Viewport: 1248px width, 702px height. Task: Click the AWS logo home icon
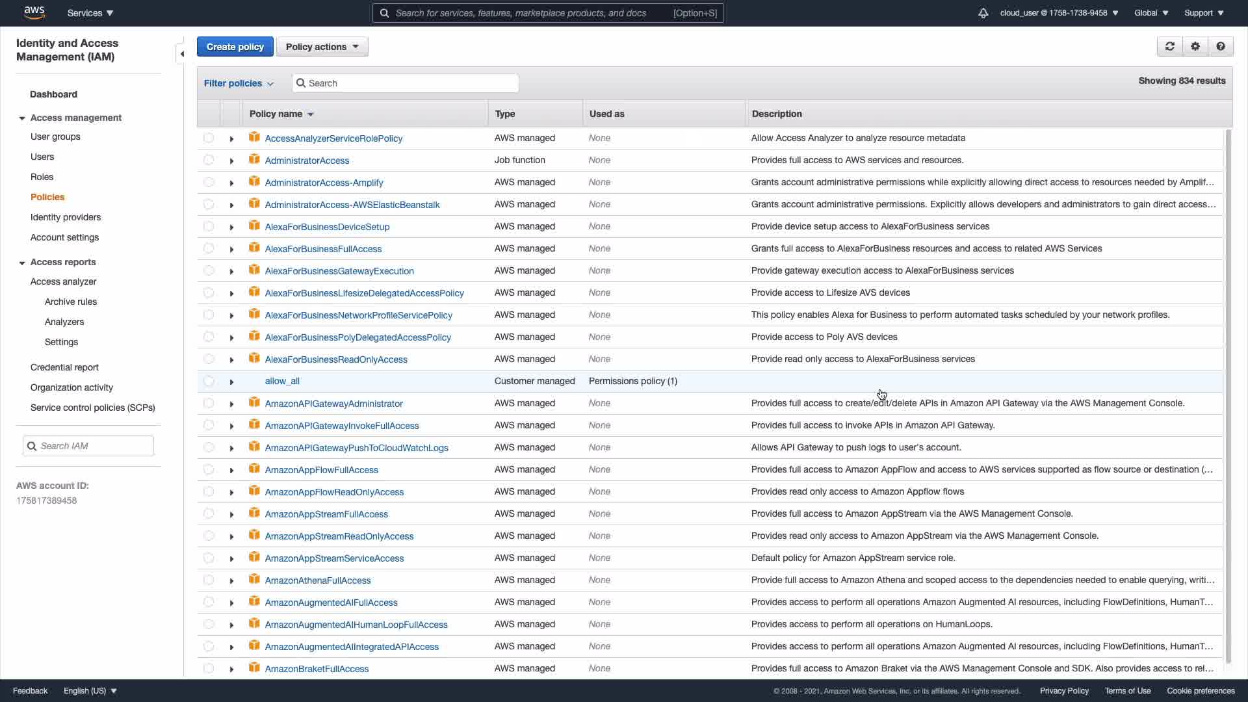click(x=34, y=12)
